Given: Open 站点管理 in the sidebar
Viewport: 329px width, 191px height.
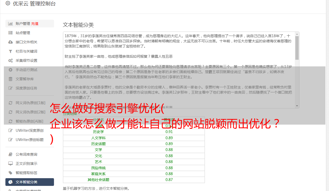Looking at the screenshot, I should pos(30,33).
